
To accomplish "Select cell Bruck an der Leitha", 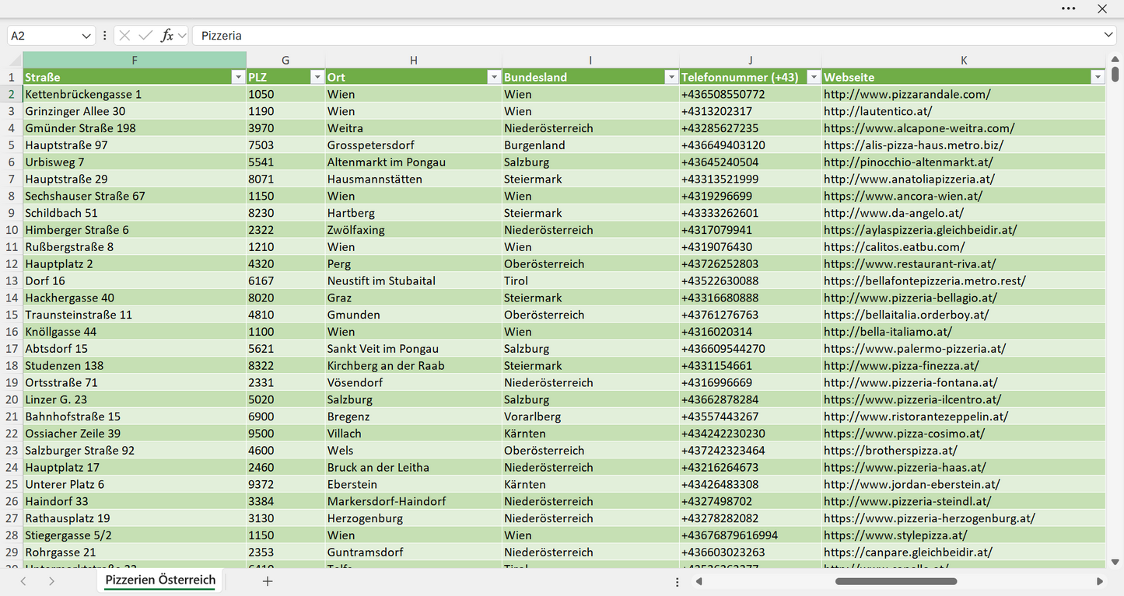I will 413,467.
